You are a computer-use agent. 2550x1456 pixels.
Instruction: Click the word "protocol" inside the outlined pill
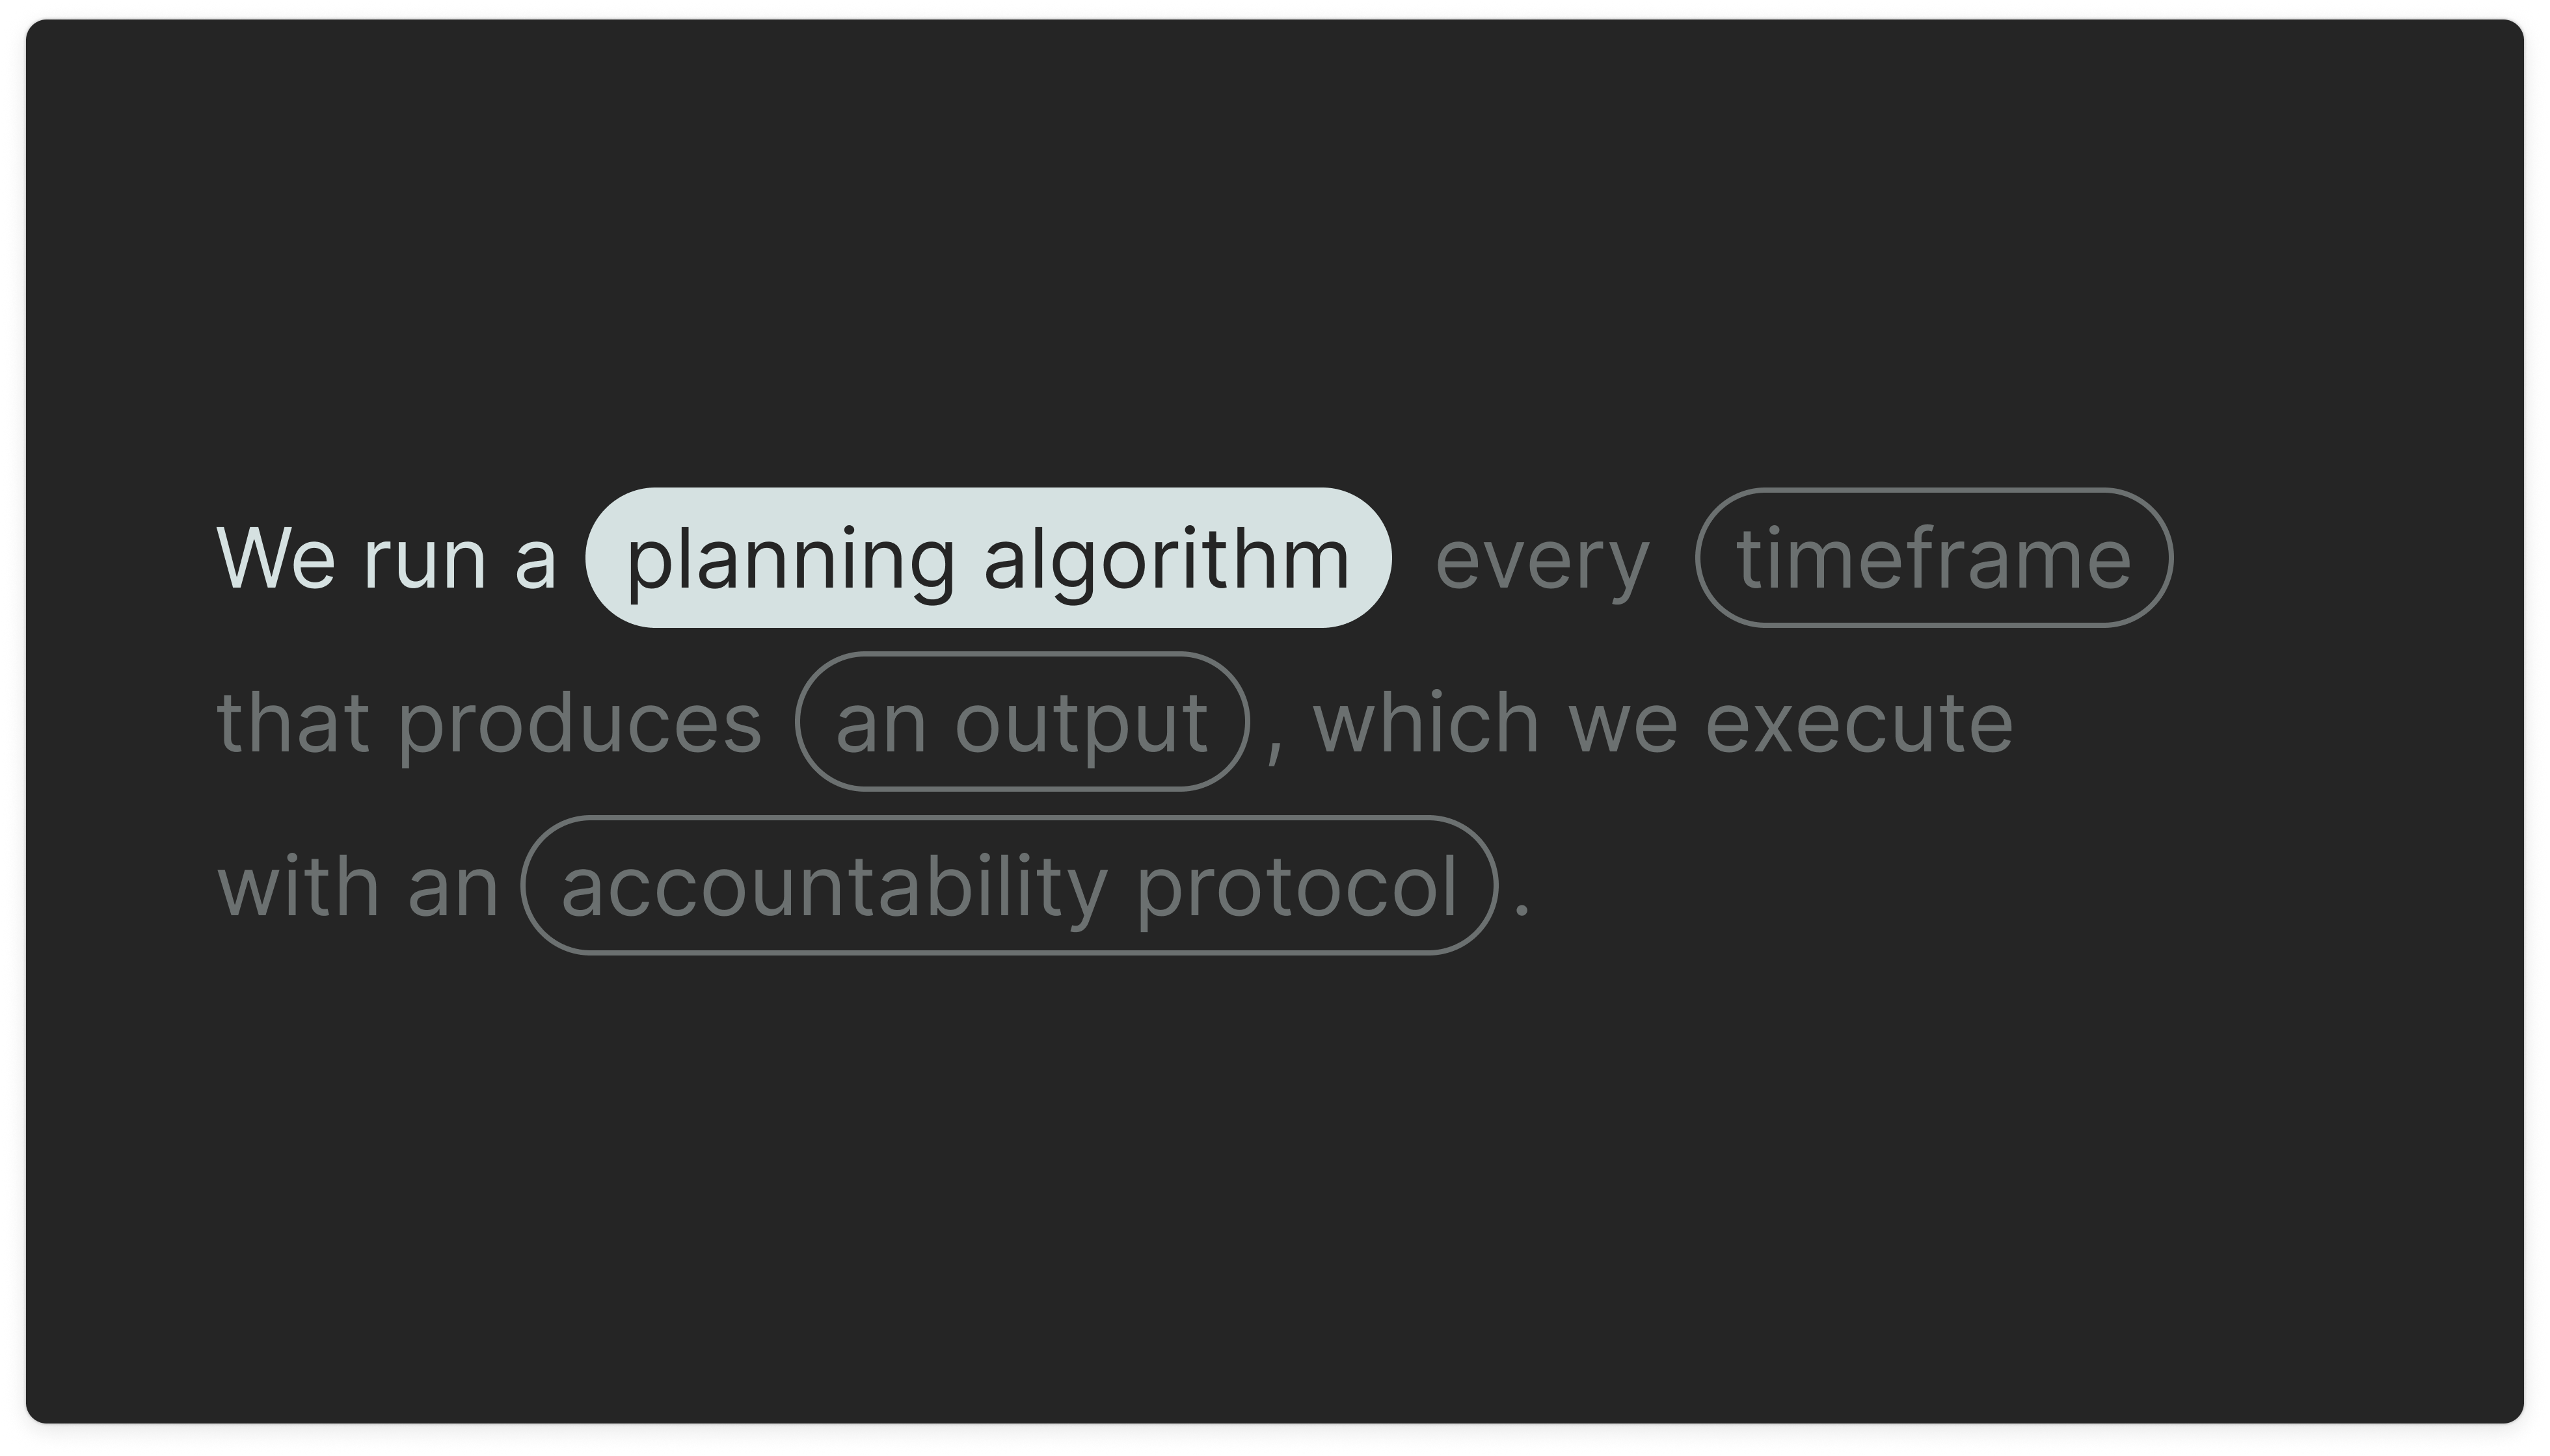[1297, 888]
